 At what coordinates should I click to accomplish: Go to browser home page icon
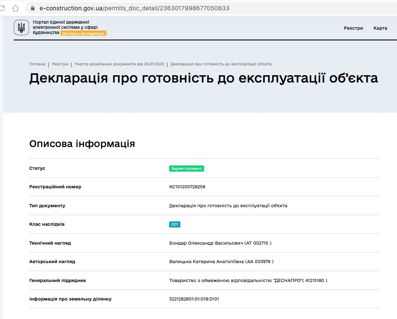(16, 8)
